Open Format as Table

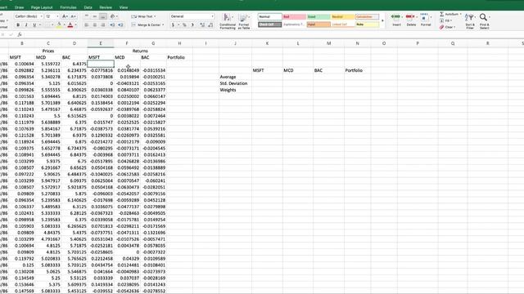click(x=244, y=21)
